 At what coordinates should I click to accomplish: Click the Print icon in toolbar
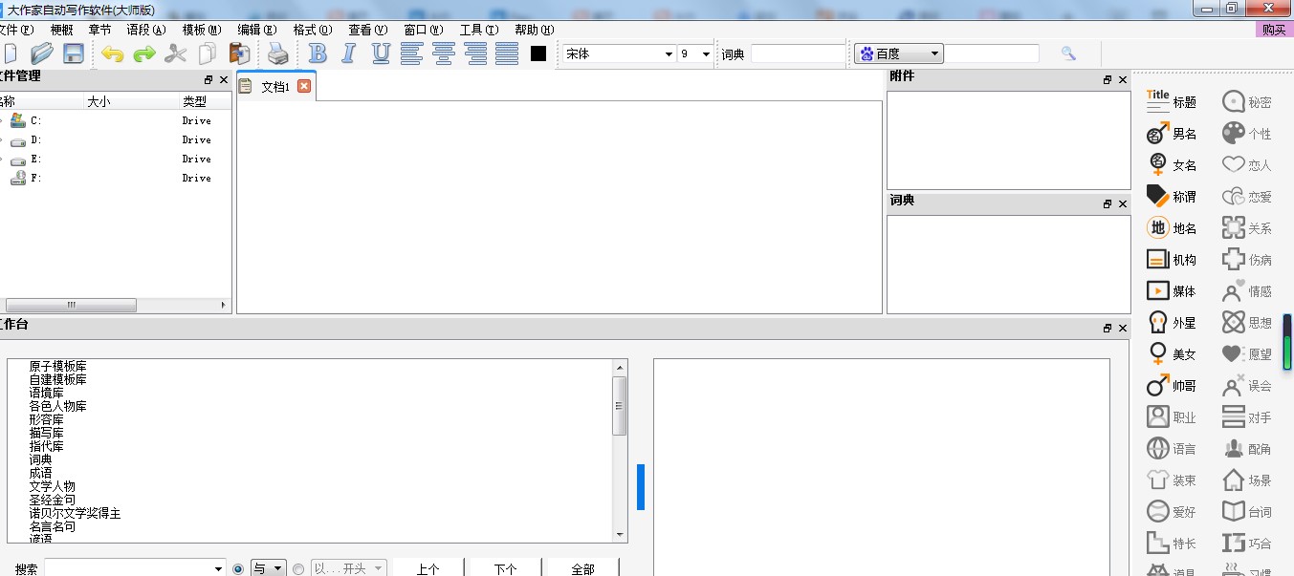coord(277,53)
